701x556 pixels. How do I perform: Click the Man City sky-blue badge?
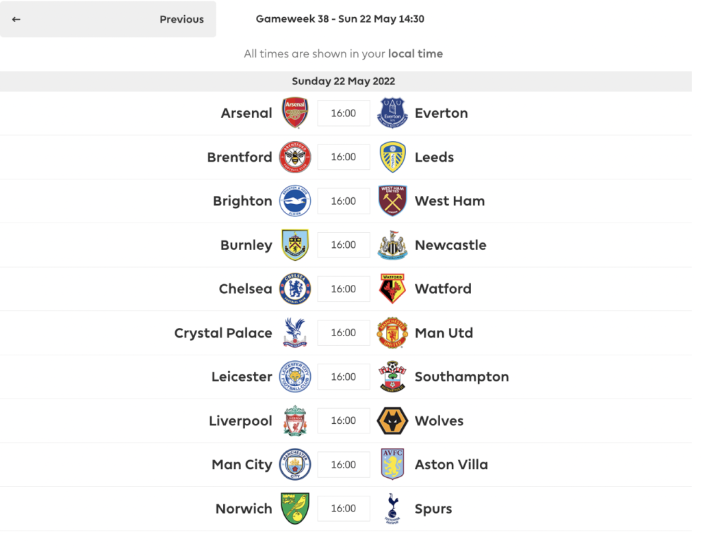pos(295,464)
